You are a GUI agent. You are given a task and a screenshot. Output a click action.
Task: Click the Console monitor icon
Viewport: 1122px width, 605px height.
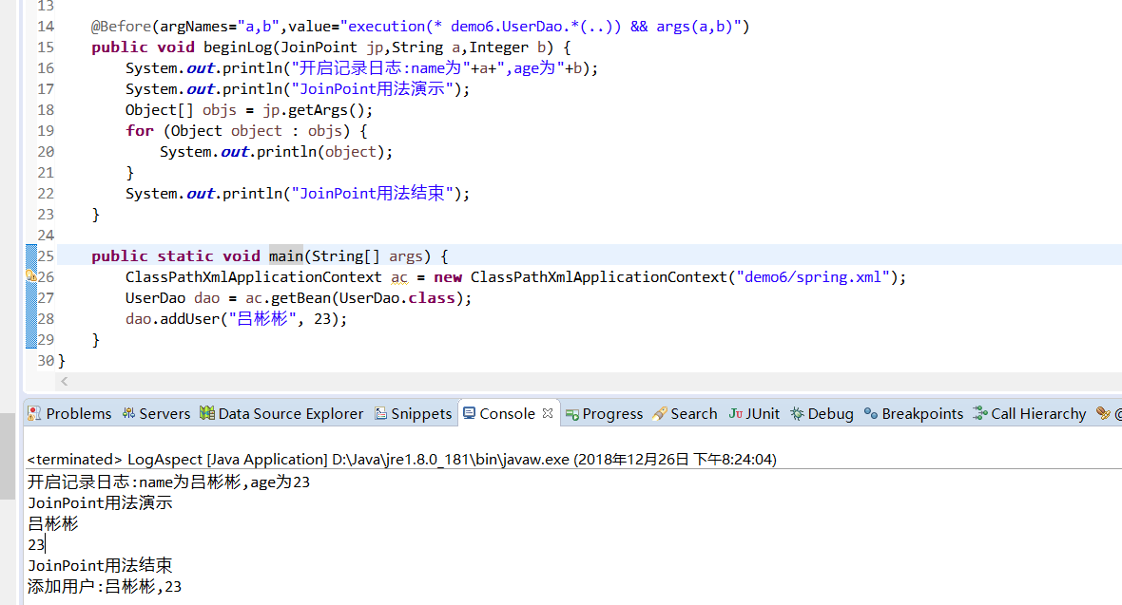point(470,413)
